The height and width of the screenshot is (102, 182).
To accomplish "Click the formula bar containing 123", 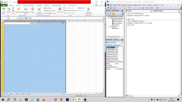I will coord(65,18).
